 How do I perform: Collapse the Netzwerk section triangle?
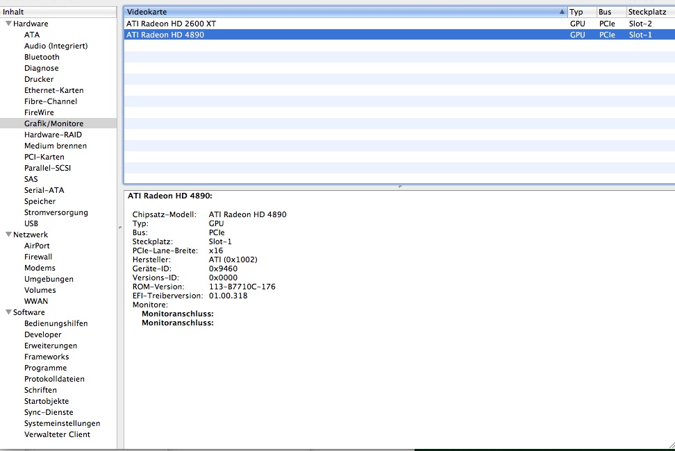pyautogui.click(x=8, y=235)
